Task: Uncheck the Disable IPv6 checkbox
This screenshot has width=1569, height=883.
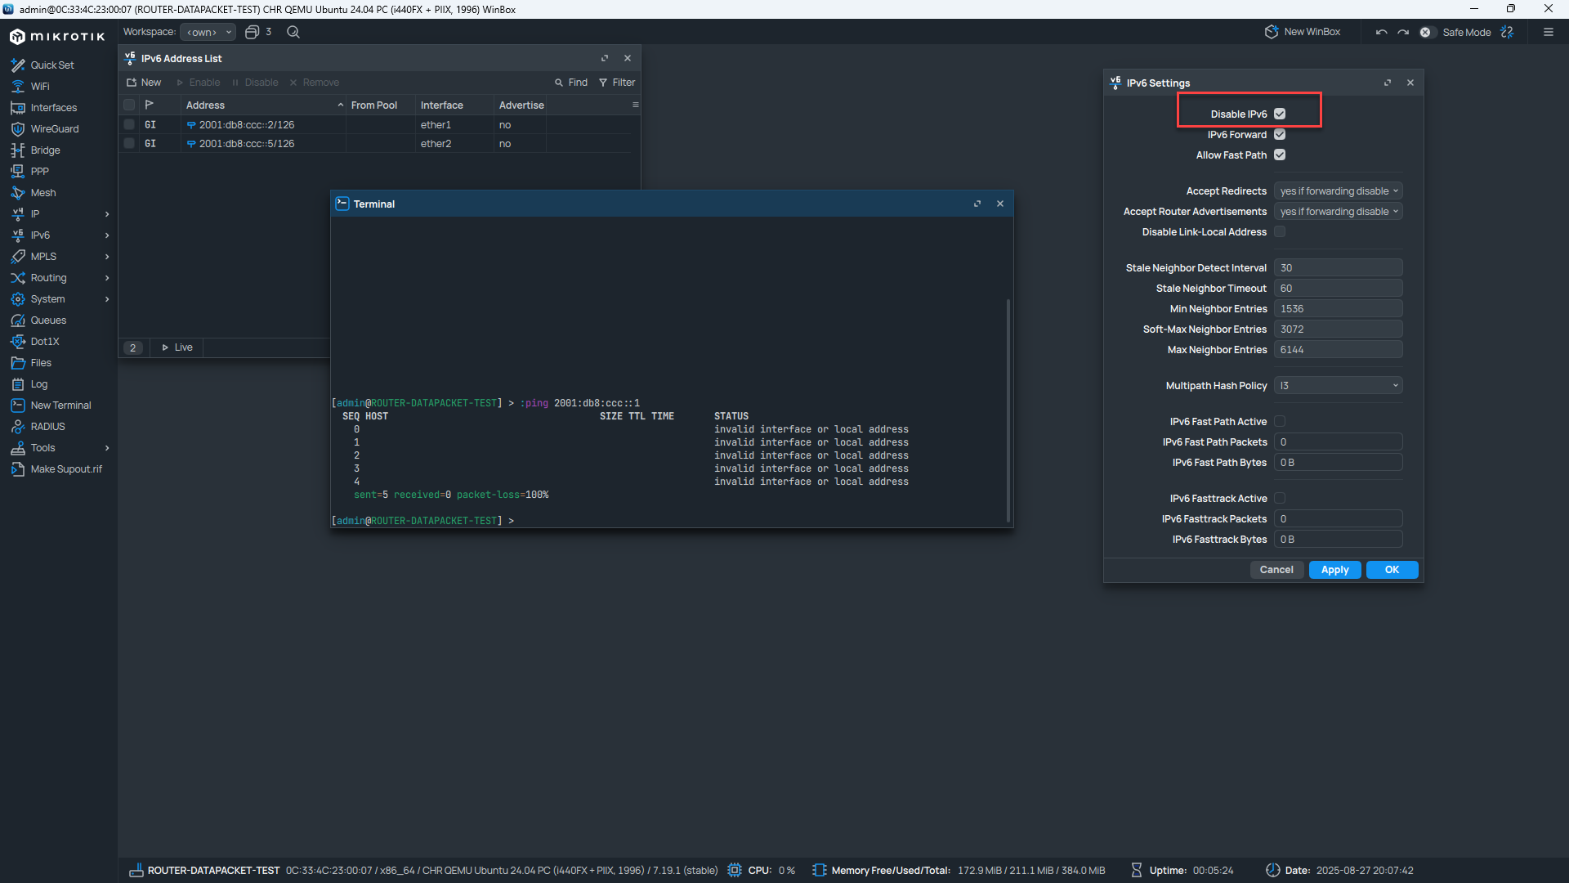Action: tap(1280, 114)
